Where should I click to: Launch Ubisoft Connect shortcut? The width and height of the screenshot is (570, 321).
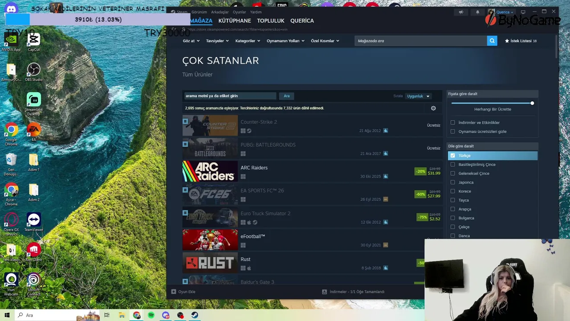coord(34,284)
